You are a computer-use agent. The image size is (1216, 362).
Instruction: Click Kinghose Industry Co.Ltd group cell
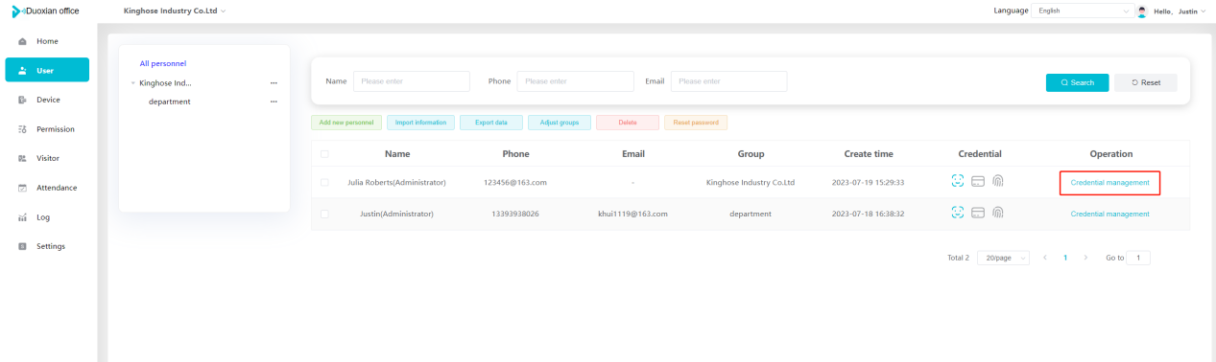click(751, 182)
